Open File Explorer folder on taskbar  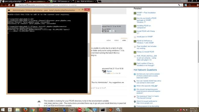[17, 110]
